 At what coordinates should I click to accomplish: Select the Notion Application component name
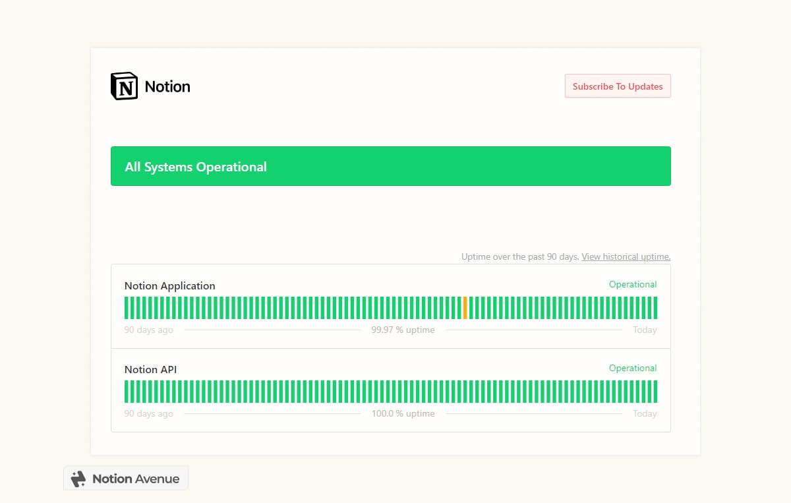(169, 285)
